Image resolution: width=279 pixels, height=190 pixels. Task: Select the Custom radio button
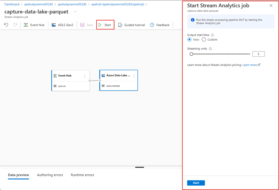(204, 40)
